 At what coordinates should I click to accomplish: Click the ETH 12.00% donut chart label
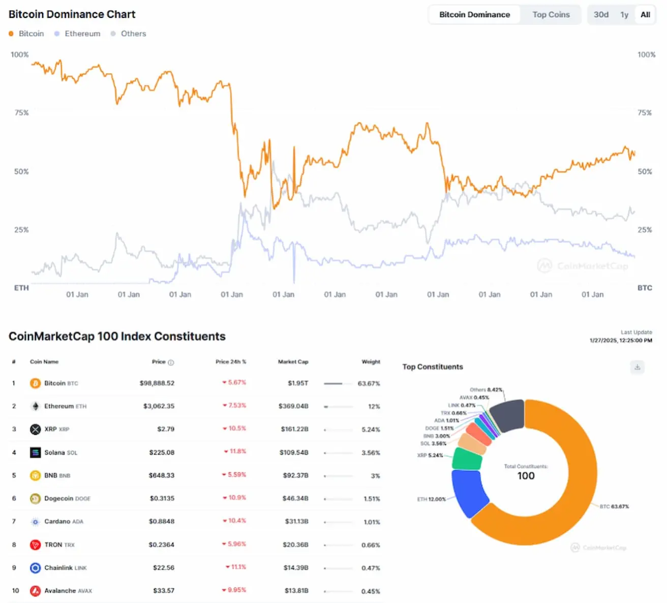pyautogui.click(x=432, y=500)
